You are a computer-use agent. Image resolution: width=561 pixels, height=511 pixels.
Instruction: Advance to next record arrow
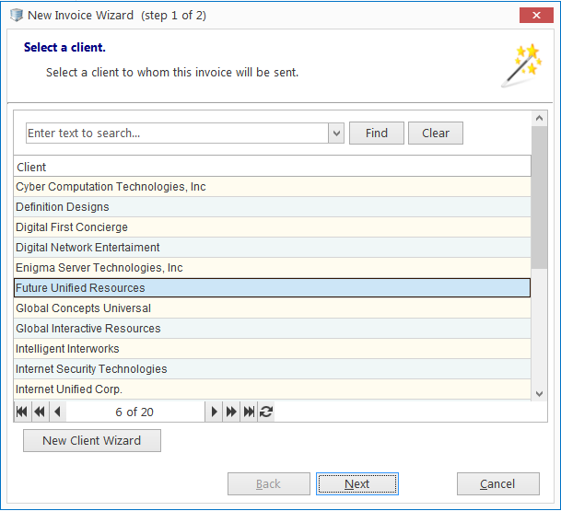(214, 412)
